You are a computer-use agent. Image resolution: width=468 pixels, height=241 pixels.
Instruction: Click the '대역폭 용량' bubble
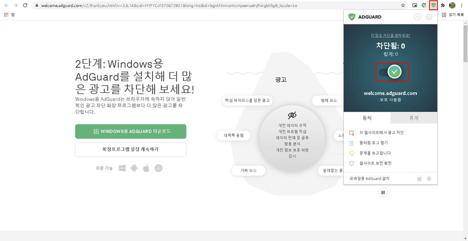[x=234, y=136]
